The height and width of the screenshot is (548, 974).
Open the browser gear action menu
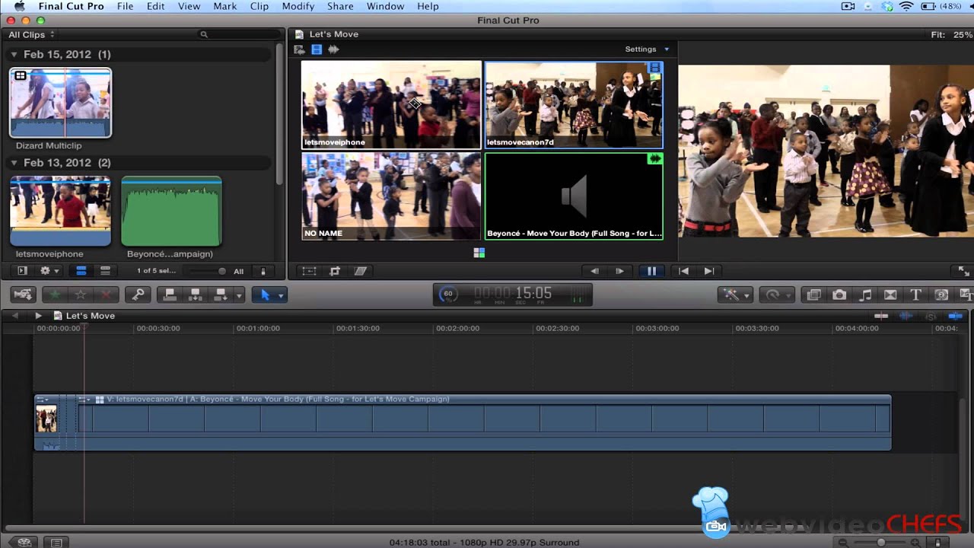click(49, 271)
